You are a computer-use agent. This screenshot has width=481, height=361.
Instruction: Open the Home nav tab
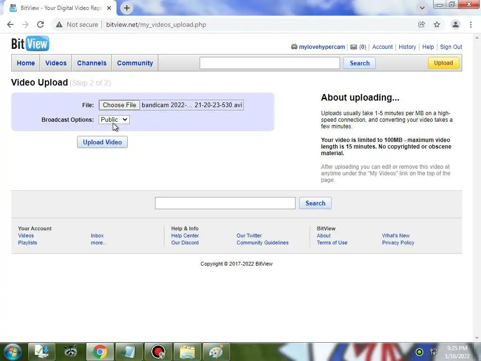coord(26,63)
